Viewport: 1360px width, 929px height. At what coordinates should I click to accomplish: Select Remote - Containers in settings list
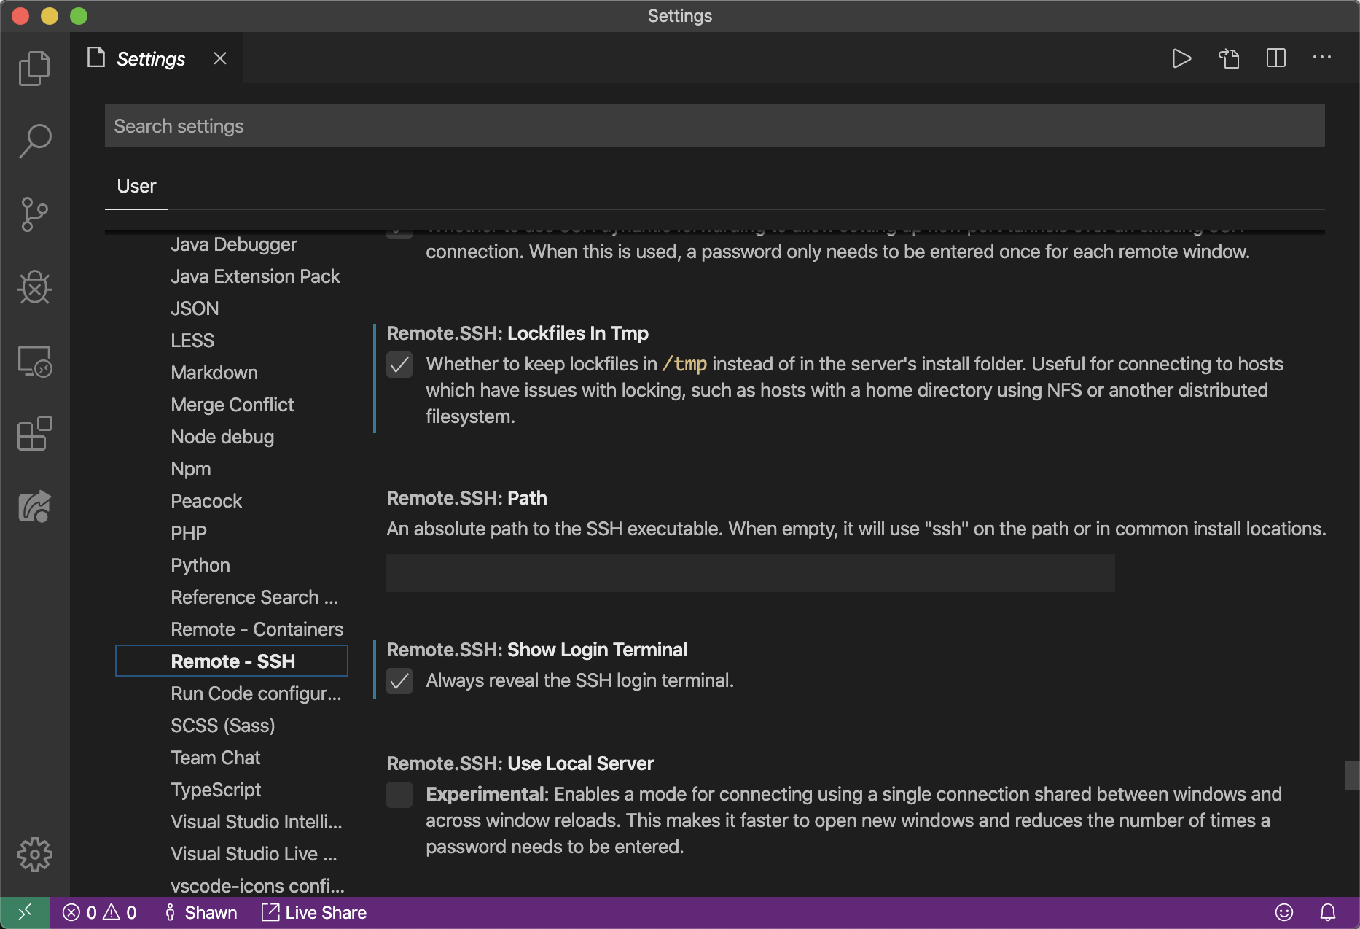pyautogui.click(x=257, y=629)
